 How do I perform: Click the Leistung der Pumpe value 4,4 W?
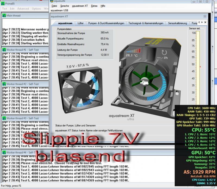[104, 50]
